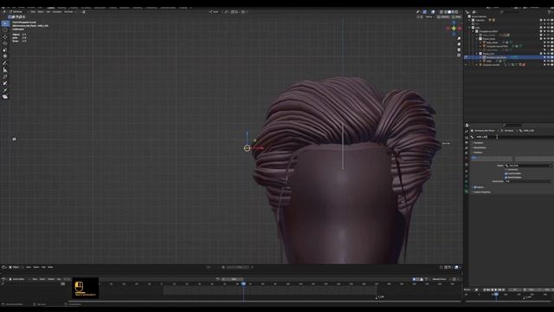
Task: Toggle the Connected checkbox
Action: (x=506, y=170)
